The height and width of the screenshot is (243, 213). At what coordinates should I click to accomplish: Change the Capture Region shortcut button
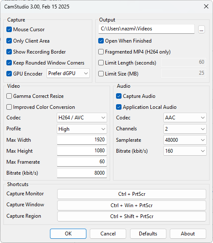tap(132, 216)
